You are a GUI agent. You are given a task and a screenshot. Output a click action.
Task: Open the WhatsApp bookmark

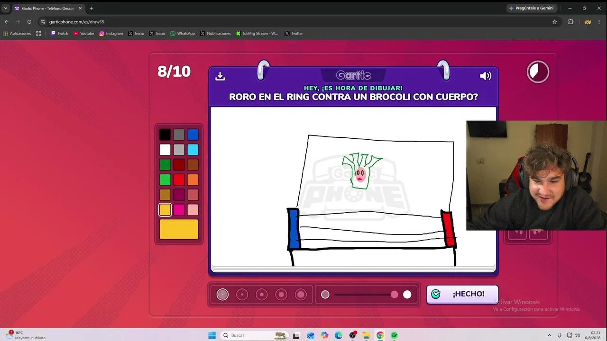183,34
